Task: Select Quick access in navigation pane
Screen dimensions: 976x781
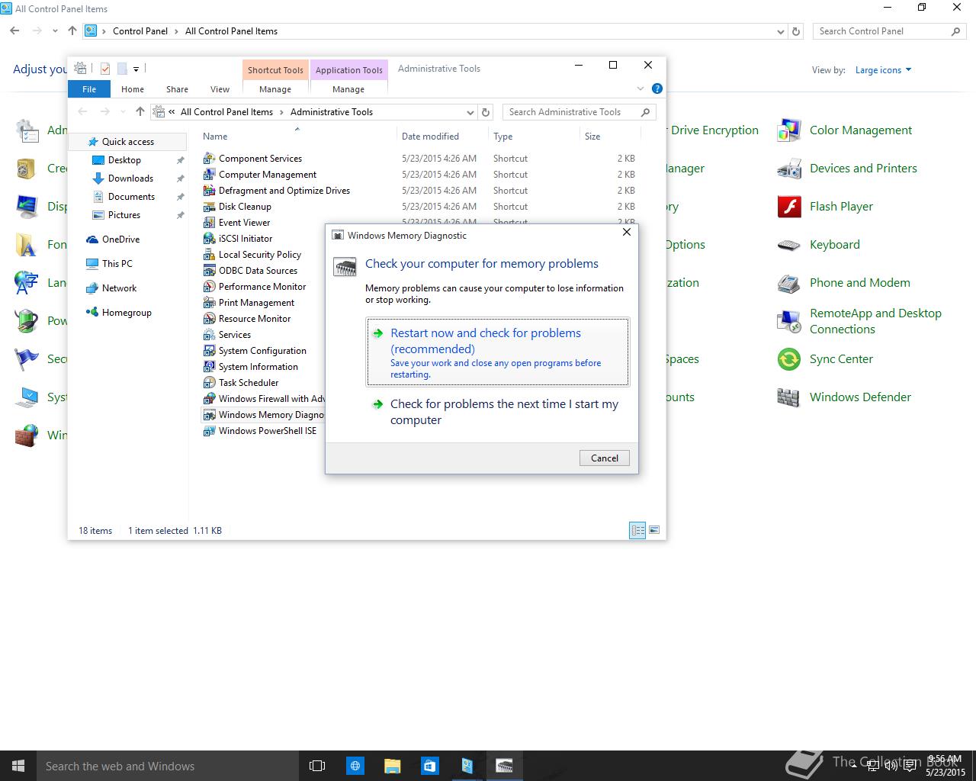Action: tap(127, 142)
